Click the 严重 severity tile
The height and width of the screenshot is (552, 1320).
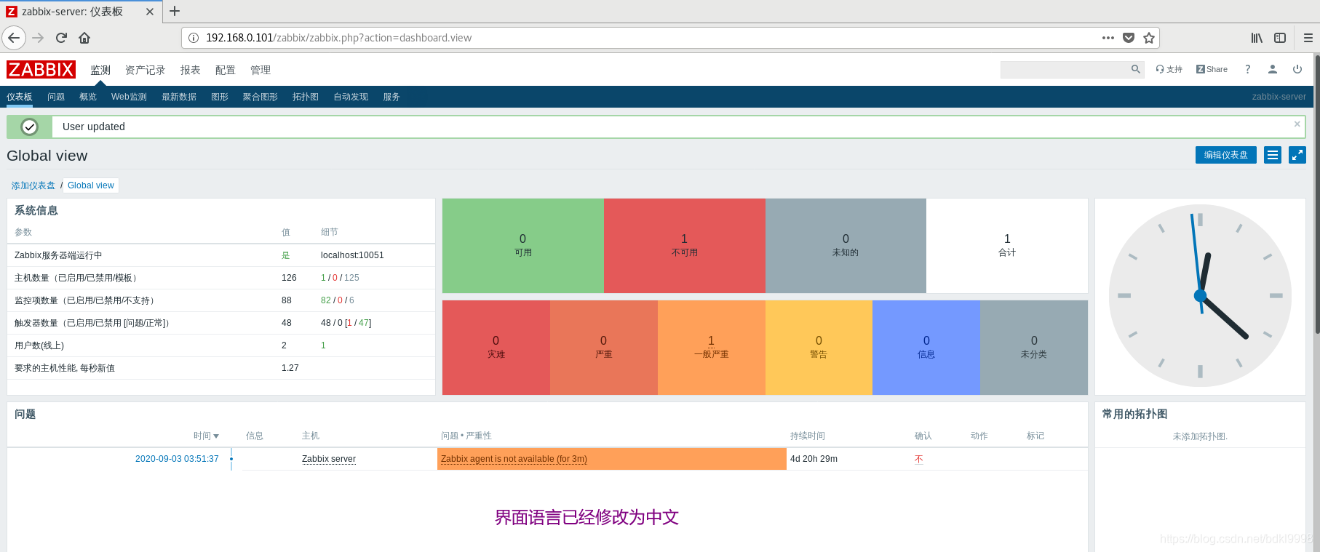click(x=604, y=348)
